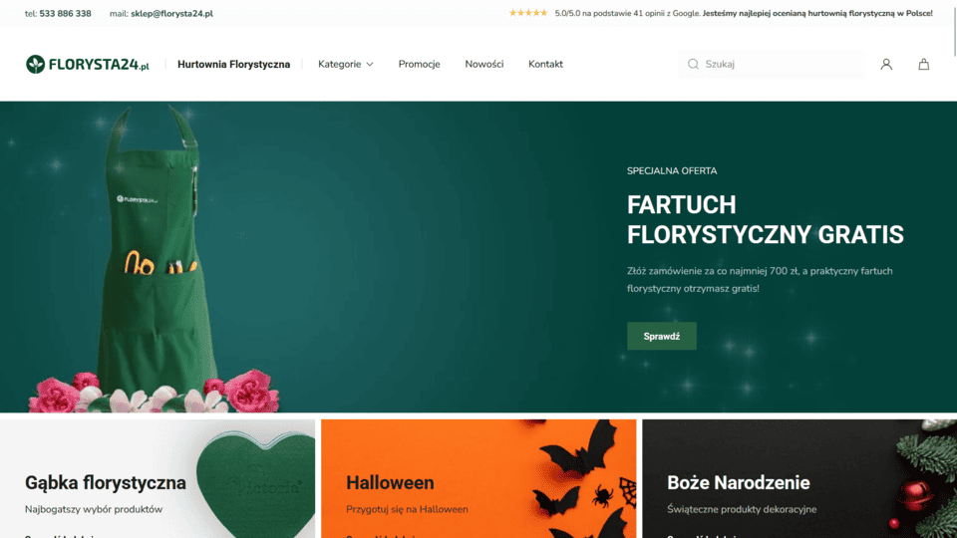Open the user account icon
This screenshot has height=538, width=957.
(886, 64)
